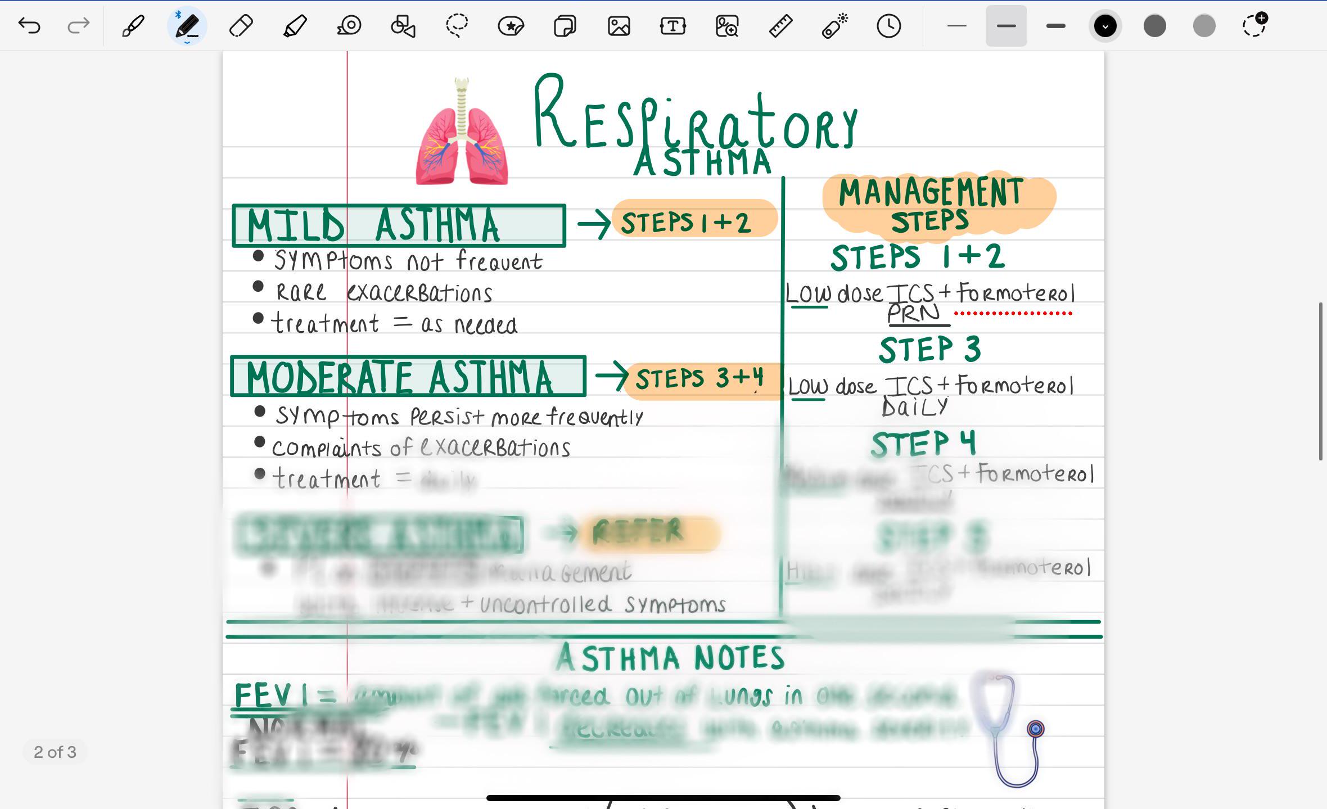Open the Tape tool
1327x809 pixels.
tap(349, 26)
